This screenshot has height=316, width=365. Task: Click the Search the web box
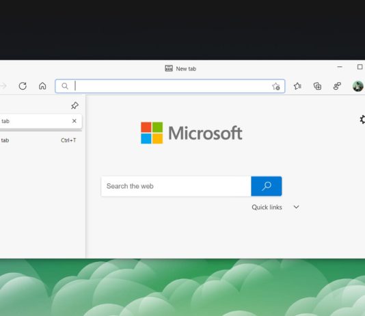[176, 186]
